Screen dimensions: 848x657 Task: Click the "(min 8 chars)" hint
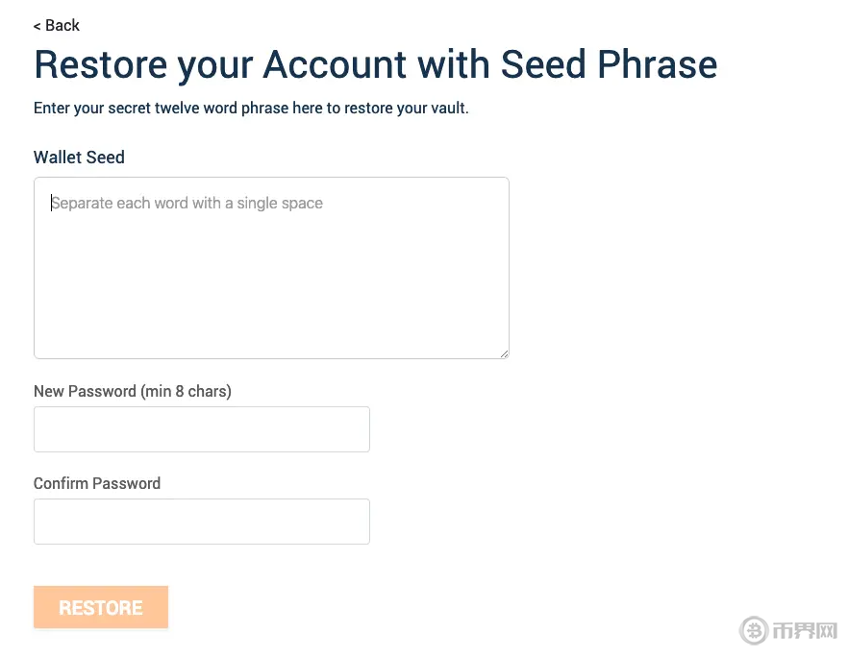(x=187, y=391)
